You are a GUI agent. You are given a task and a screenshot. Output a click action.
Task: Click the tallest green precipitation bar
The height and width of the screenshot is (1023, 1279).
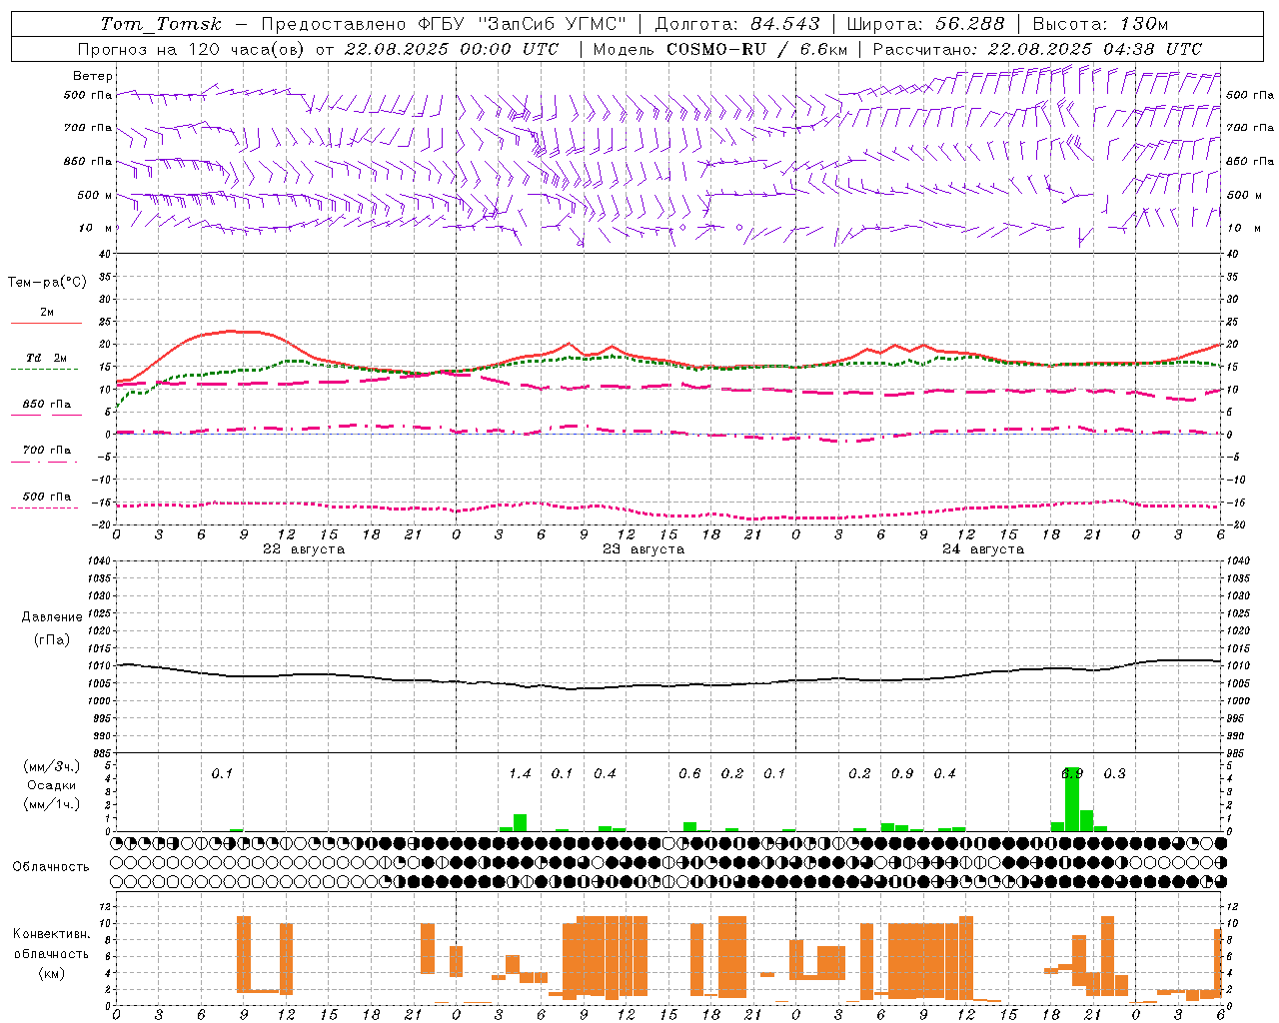coord(1072,799)
